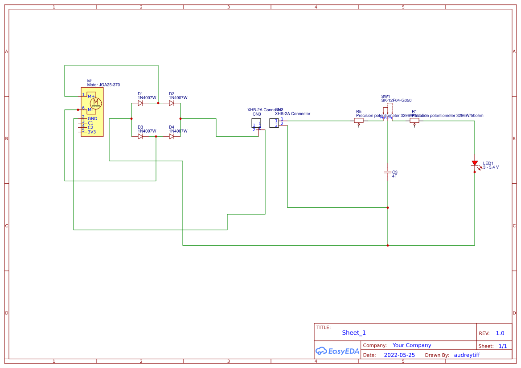Click the diode D2 symbol
Screen dimensions: 521x368
[x=172, y=102]
